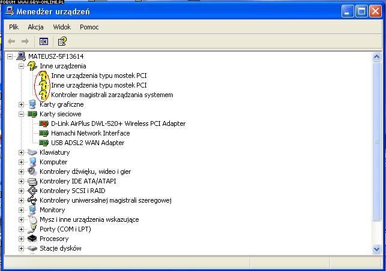Click the D-Link AirPlus network adapter icon
386x271 pixels.
44,124
